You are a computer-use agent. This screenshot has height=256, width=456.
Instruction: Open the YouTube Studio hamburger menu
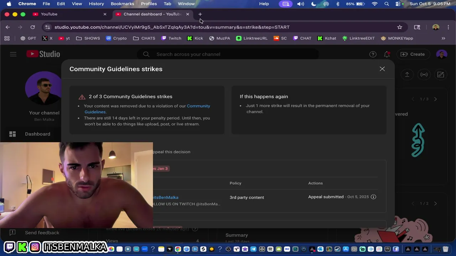pos(13,54)
